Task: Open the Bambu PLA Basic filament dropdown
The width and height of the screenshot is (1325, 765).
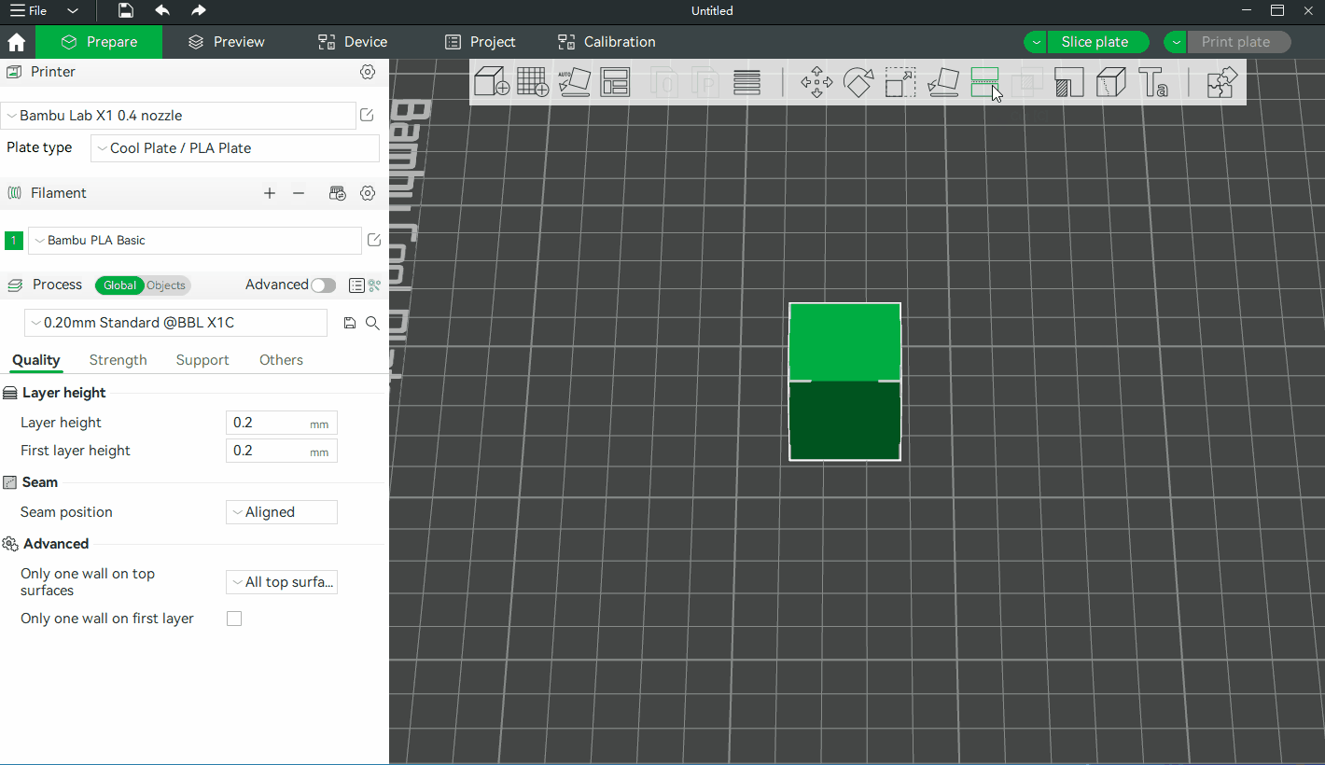Action: 195,241
